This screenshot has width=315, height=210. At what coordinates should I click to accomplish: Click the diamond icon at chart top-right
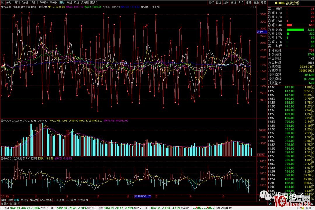coord(251,6)
